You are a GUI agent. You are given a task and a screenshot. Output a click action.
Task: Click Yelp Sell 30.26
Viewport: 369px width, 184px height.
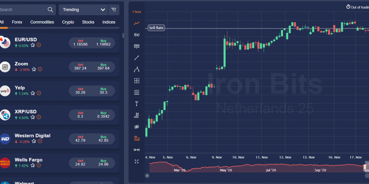point(80,91)
